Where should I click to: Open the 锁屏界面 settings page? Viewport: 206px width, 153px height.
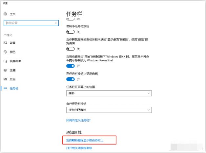tap(15, 61)
